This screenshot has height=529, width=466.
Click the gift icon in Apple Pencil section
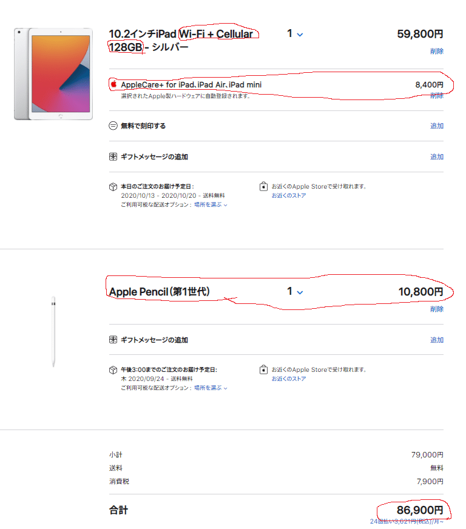113,340
